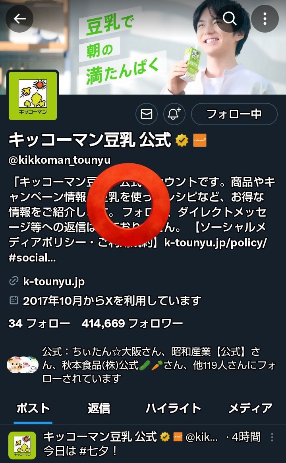Open the k-tounyu.jp website link
Viewport: 286px width, 463px height.
point(54,281)
